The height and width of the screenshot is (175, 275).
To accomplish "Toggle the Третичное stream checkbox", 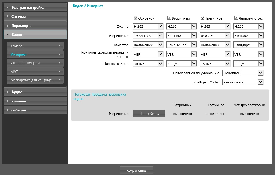I will tap(203, 18).
